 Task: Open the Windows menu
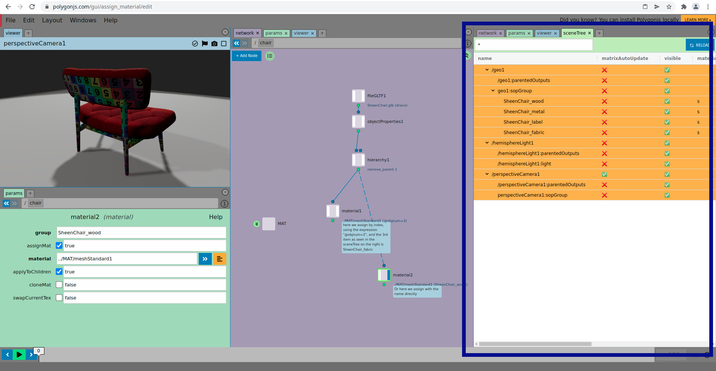83,20
